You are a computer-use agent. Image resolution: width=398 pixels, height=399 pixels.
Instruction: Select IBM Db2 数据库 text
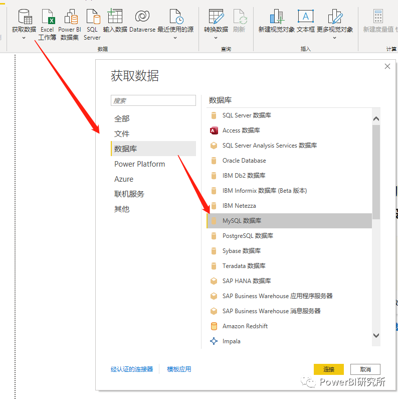tap(244, 176)
